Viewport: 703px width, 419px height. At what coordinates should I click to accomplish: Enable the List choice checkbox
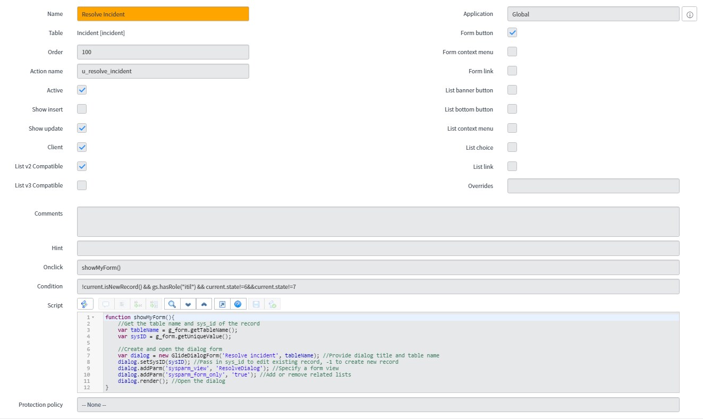click(512, 147)
